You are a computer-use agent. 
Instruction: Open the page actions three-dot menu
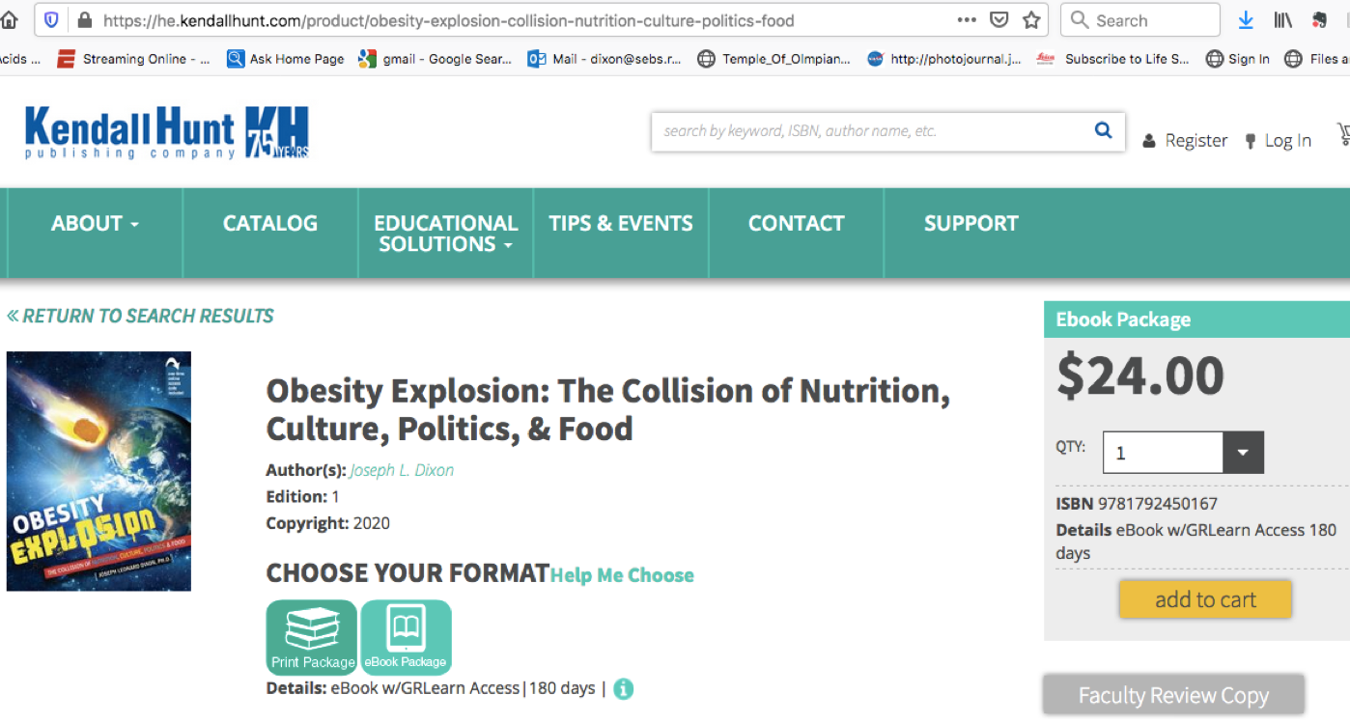pos(967,20)
